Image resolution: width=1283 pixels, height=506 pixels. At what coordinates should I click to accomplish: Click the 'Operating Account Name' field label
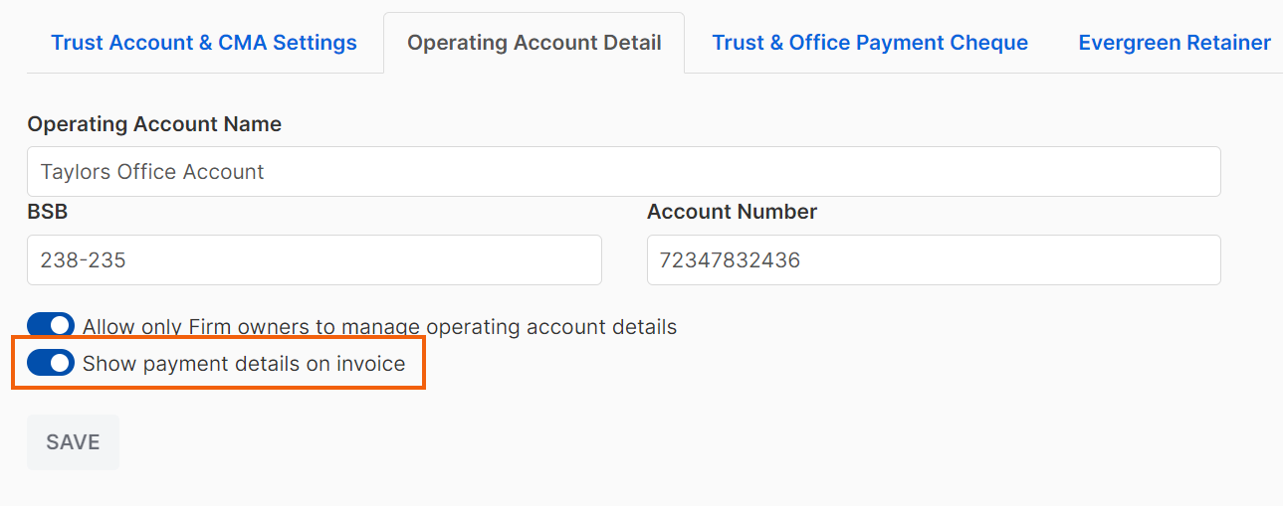coord(154,124)
